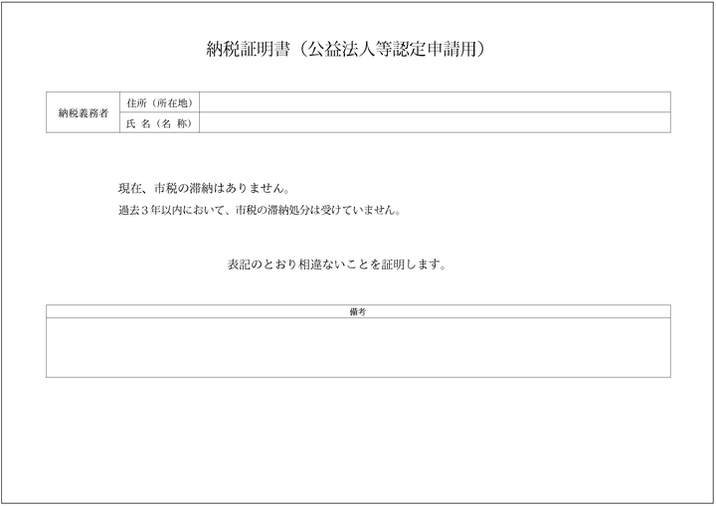
Task: Click the line beginning with 過去３年以内において
Action: pos(259,211)
